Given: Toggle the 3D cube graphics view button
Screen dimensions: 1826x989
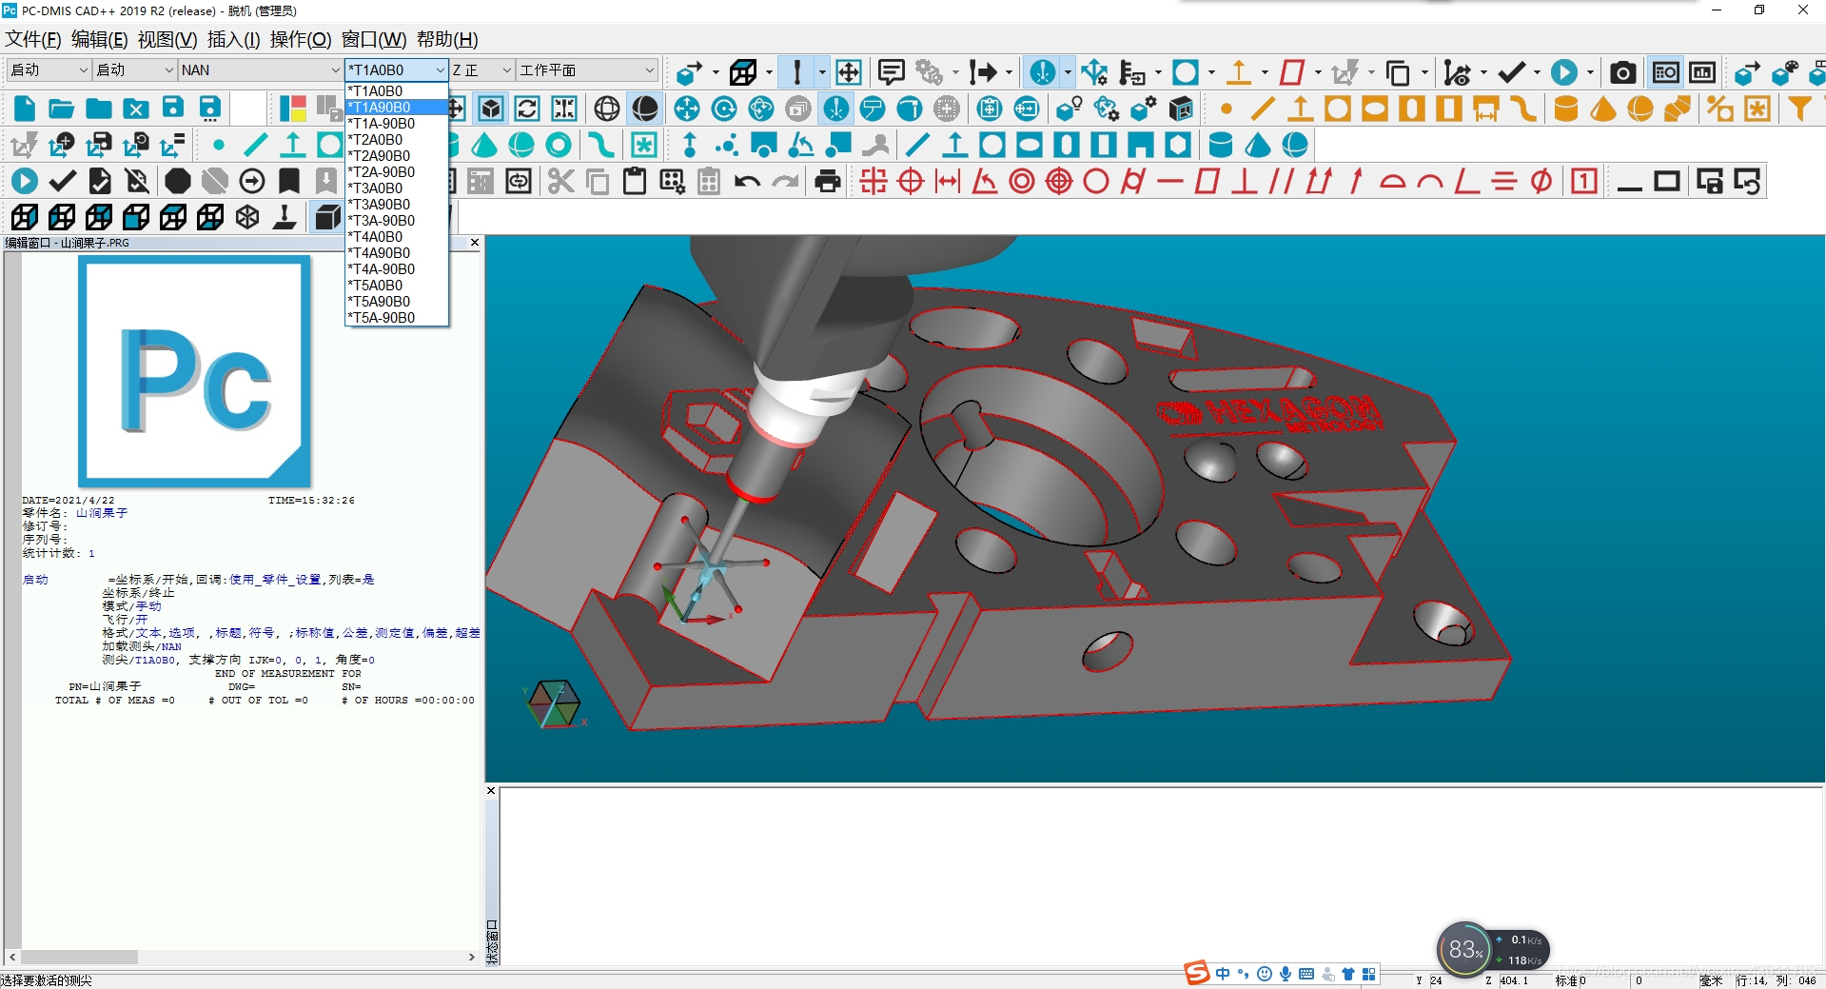Looking at the screenshot, I should pos(491,109).
